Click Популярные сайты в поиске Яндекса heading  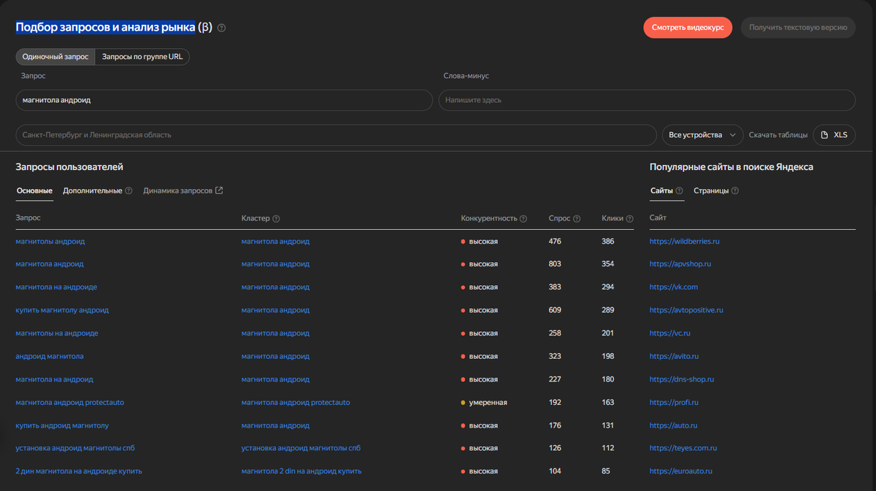[x=731, y=167]
